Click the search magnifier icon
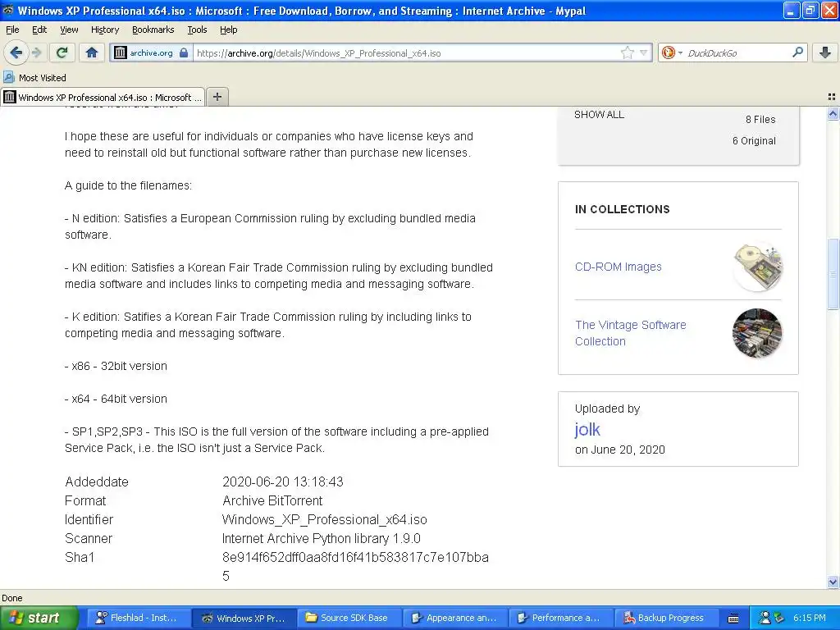This screenshot has height=630, width=840. coord(797,52)
